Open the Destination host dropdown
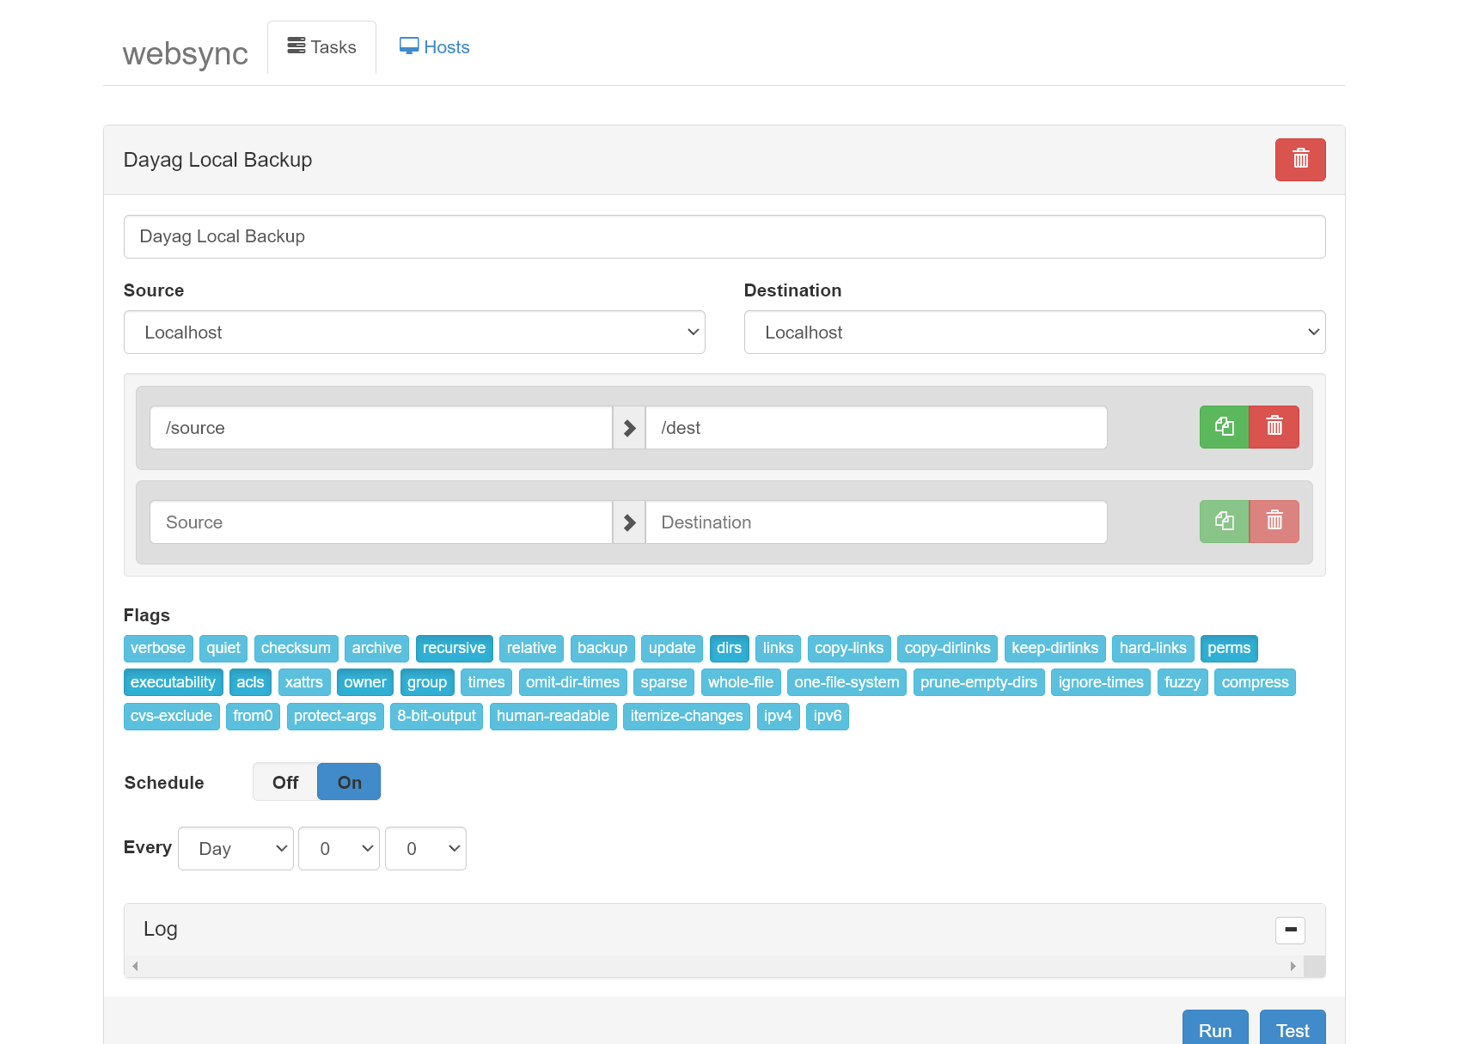The width and height of the screenshot is (1473, 1044). point(1034,333)
